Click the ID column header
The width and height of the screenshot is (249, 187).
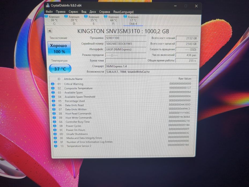[x=59, y=79]
